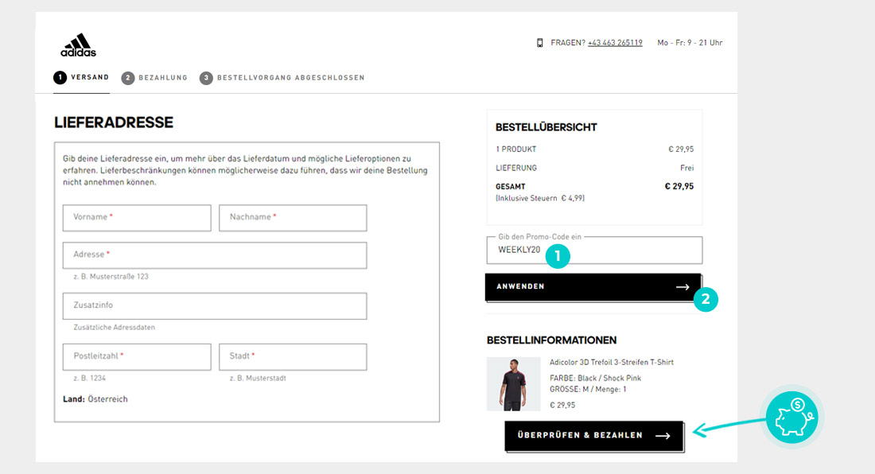Click the teal number 2 marker badge

coord(706,300)
